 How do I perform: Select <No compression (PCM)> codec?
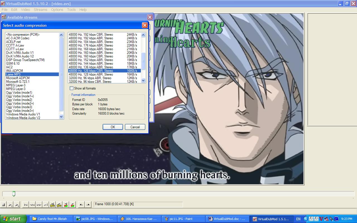click(32, 35)
